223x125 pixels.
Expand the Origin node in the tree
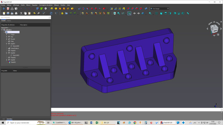(7, 34)
